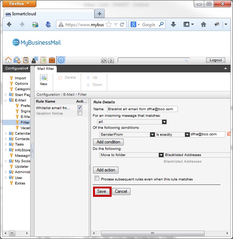The image size is (233, 239).
Task: Click the help question mark icon
Action: (x=111, y=61)
